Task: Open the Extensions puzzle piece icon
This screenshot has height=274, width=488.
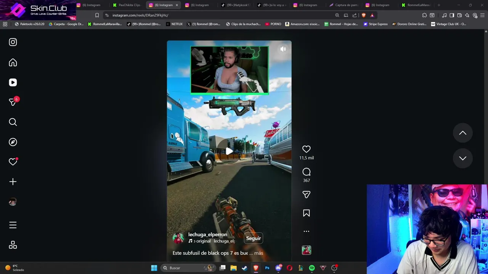Action: (424, 15)
